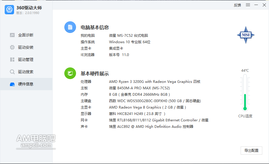Click the AMD Ryzen 3 3200G processor text

click(155, 82)
